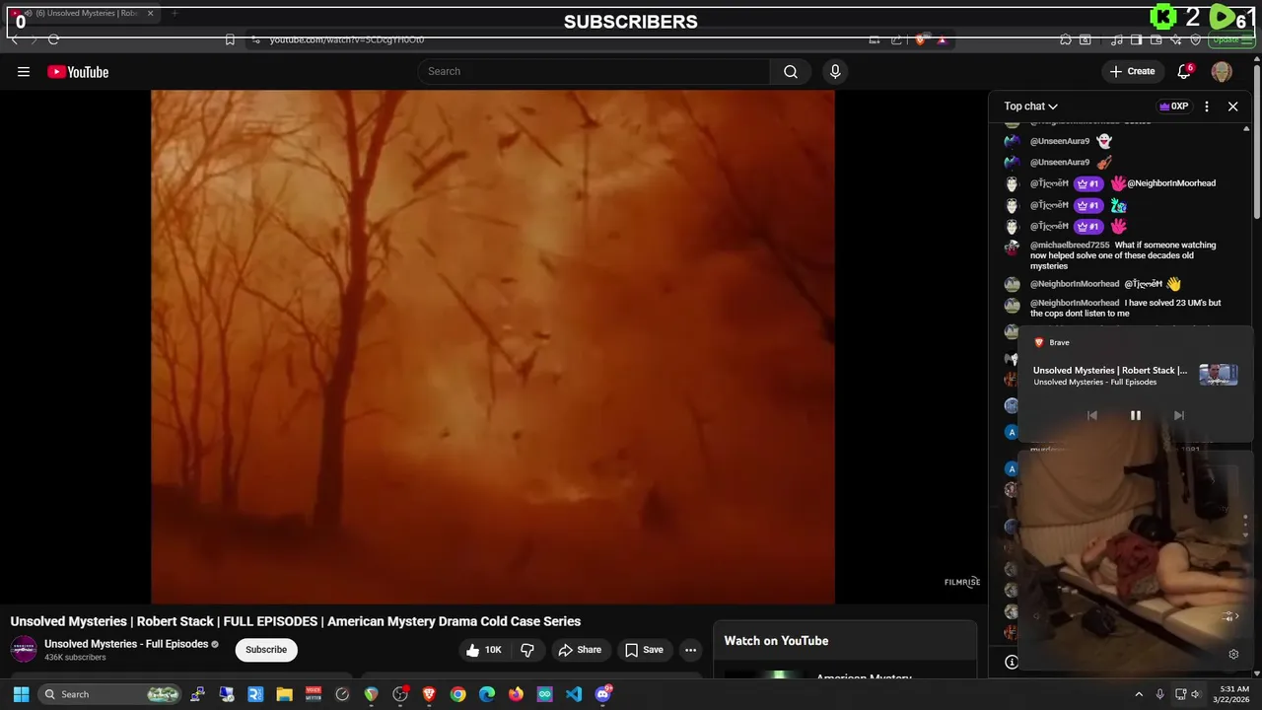The height and width of the screenshot is (710, 1262).
Task: Click the YouTube search input field
Action: pos(594,71)
